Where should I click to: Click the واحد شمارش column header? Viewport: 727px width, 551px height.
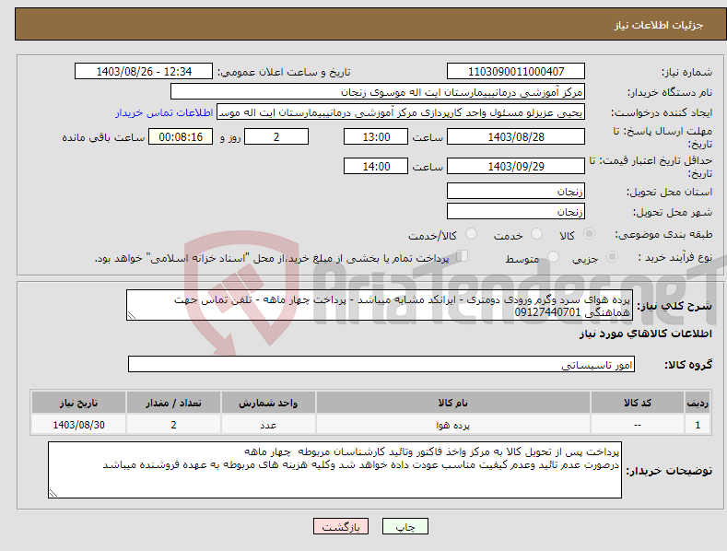(268, 403)
